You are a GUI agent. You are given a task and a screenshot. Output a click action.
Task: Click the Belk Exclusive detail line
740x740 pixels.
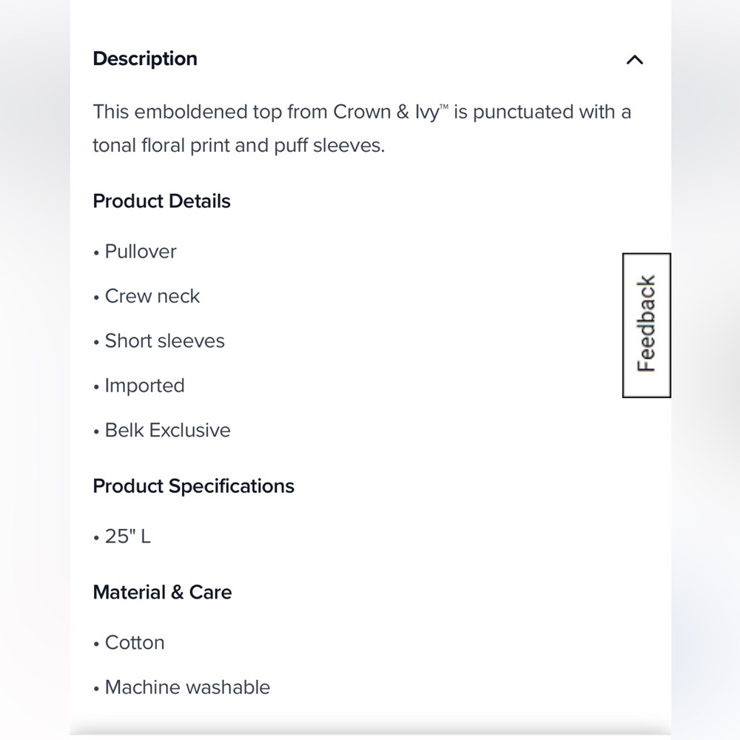[167, 431]
